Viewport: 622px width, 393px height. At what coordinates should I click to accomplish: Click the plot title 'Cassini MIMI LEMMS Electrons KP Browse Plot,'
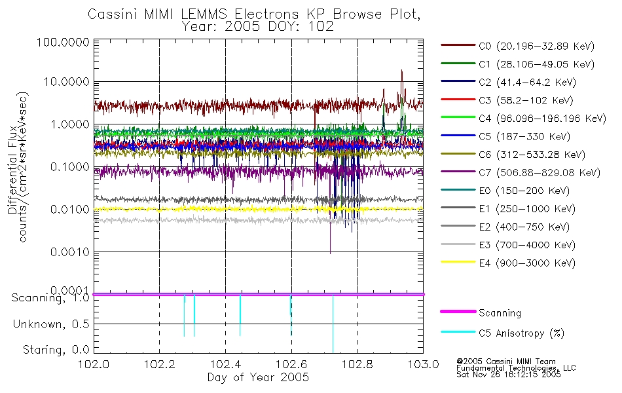click(x=254, y=14)
